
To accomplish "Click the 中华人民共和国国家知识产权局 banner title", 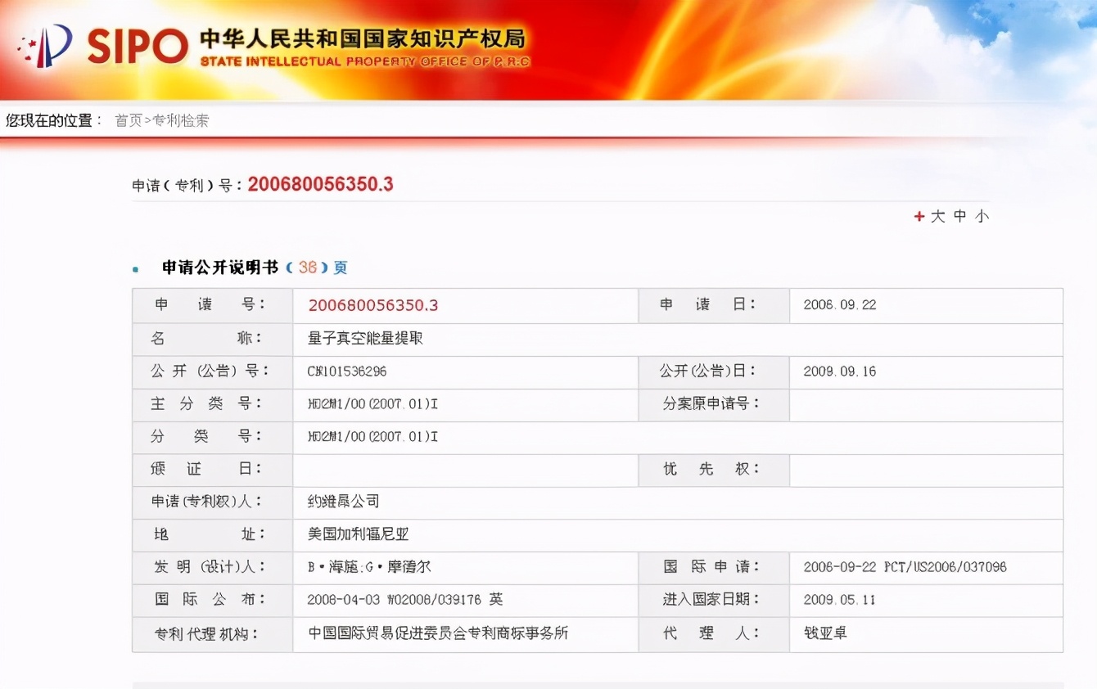I will [363, 38].
